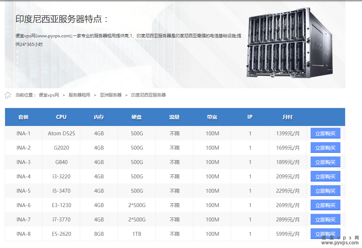The width and height of the screenshot is (362, 248).
Task: Click the INA-7 2*500G disk cell
Action: [137, 219]
